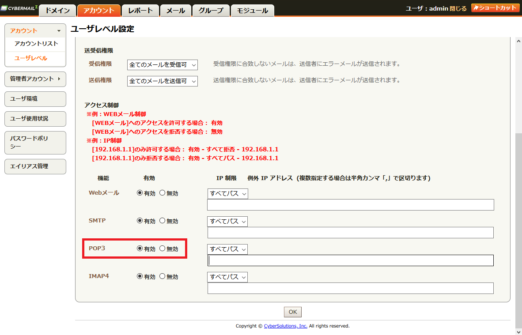This screenshot has width=522, height=335.
Task: Open the CyberSolutions, Inc. link
Action: [x=286, y=326]
